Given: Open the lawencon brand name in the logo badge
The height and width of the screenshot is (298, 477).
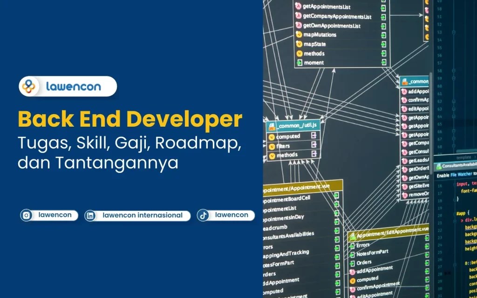Looking at the screenshot, I should click(x=73, y=86).
